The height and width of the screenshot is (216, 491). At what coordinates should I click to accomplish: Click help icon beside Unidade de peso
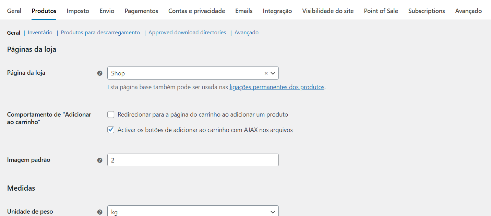(x=100, y=212)
